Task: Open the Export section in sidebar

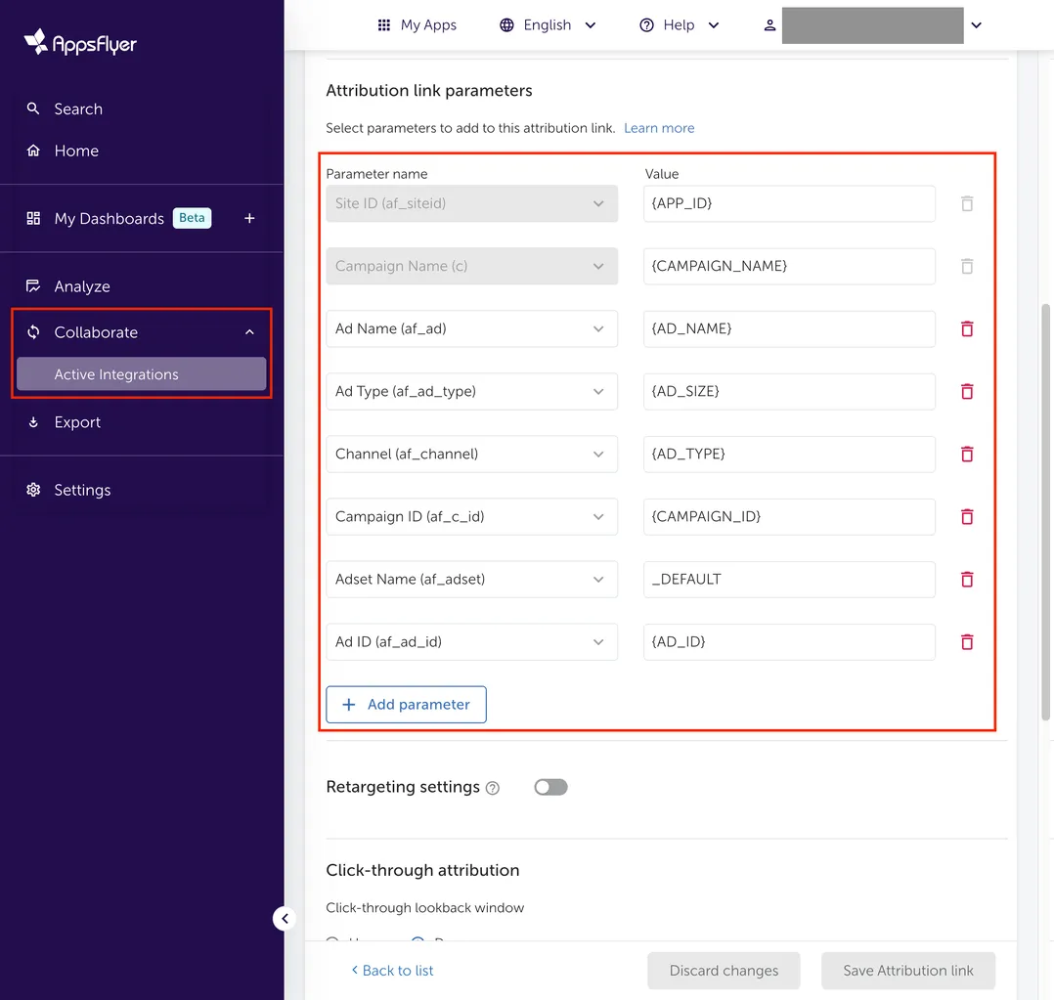Action: point(33,421)
